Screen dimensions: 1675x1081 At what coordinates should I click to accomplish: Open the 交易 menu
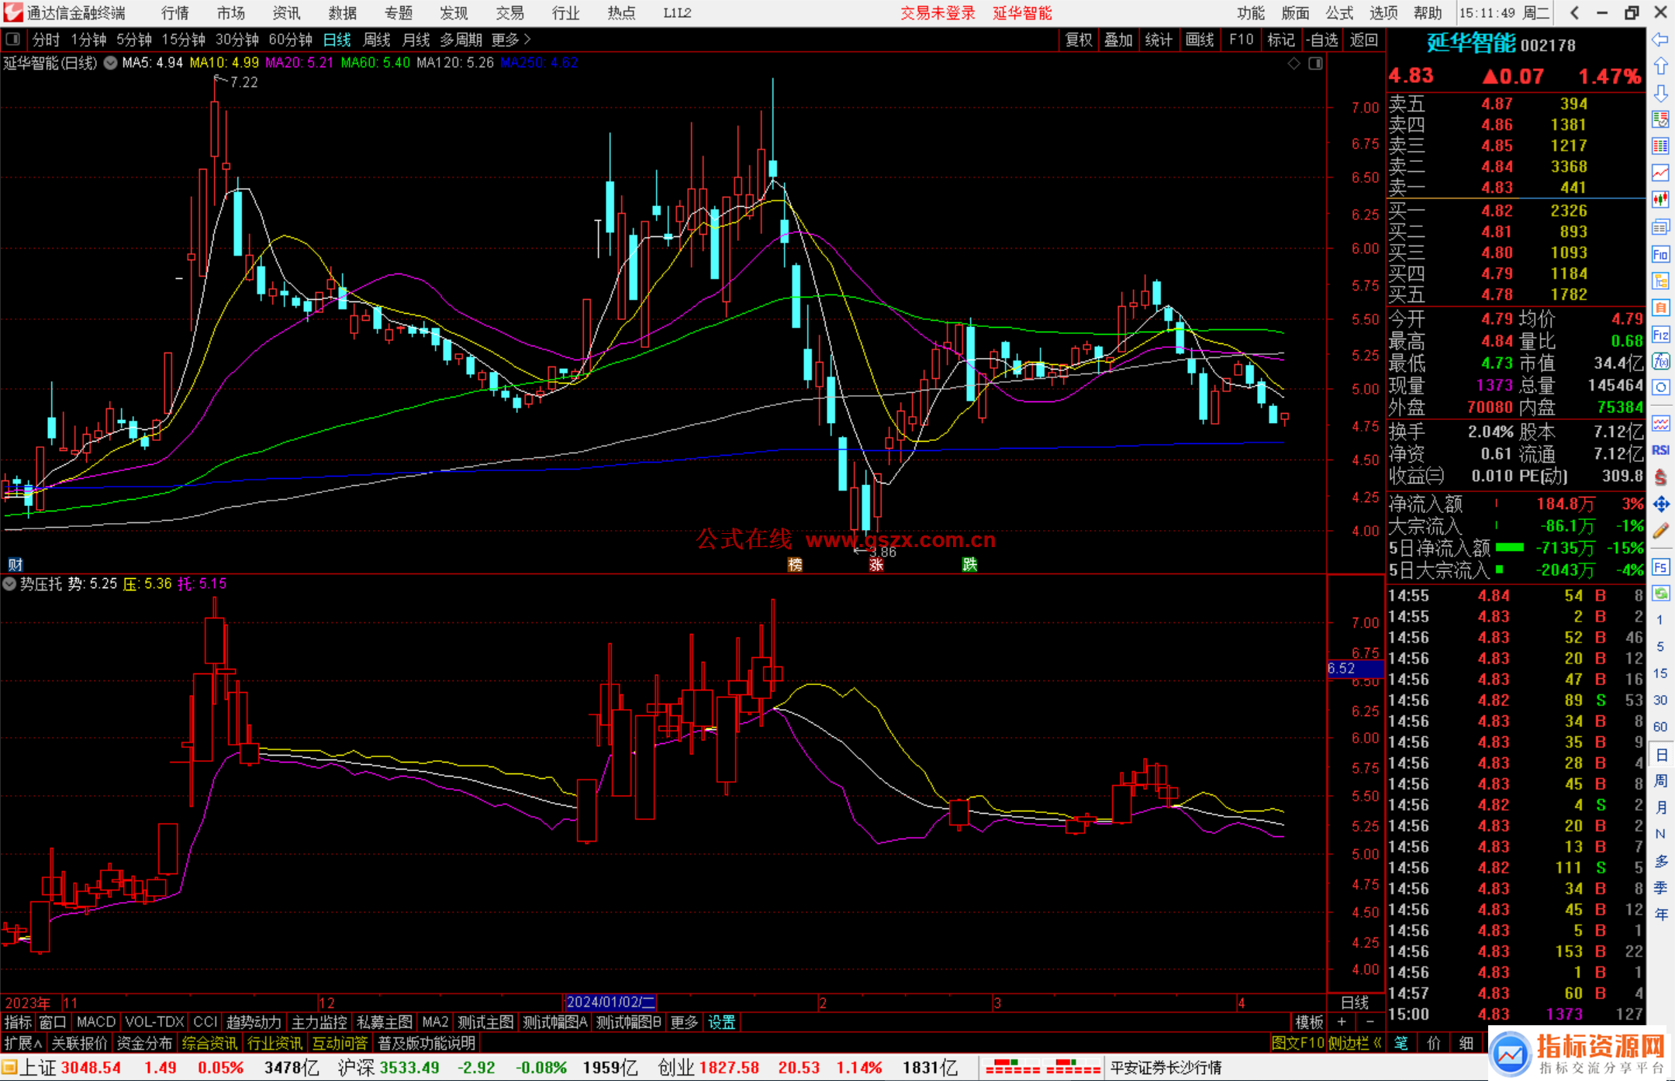click(509, 13)
